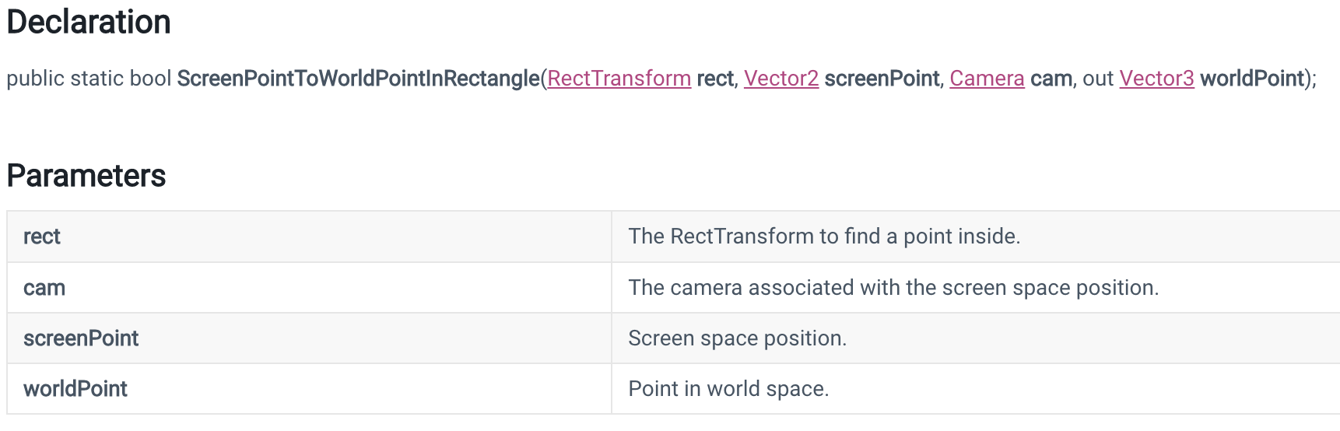This screenshot has width=1340, height=431.
Task: Select the worldPoint parameter name cell
Action: coord(309,389)
